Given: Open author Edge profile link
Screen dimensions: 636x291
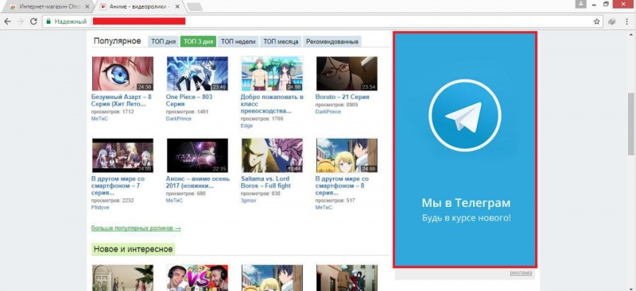Looking at the screenshot, I should click(246, 126).
